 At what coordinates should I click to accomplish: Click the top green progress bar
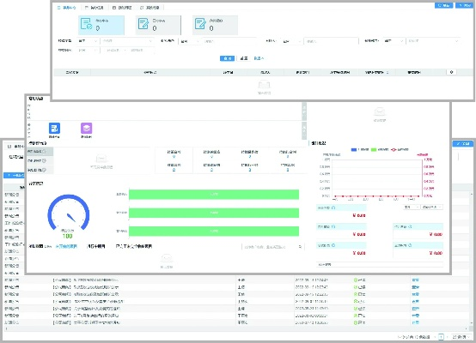[x=214, y=195]
